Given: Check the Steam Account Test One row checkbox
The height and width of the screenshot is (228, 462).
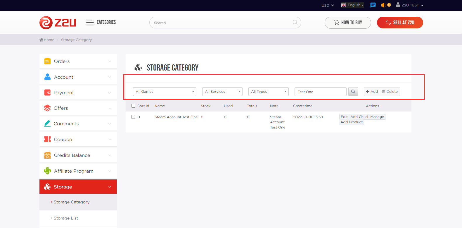Looking at the screenshot, I should [x=134, y=117].
